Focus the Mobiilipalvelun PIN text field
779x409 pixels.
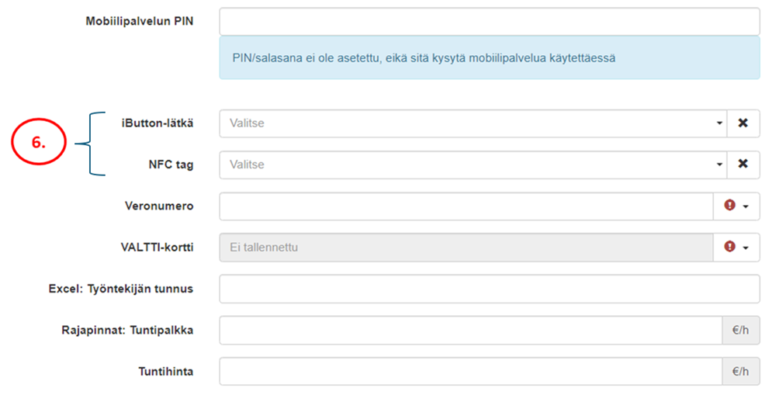[x=489, y=22]
